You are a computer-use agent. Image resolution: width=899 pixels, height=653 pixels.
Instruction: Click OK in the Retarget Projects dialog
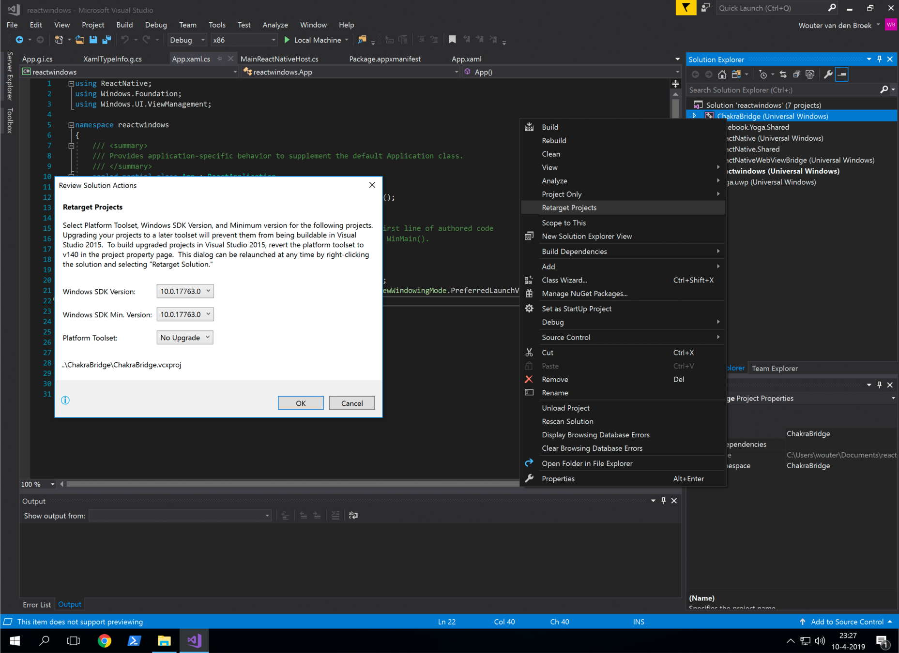(x=301, y=403)
